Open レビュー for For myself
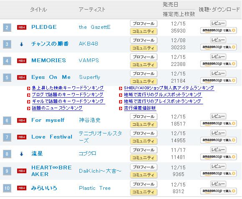Image resolution: width=242 pixels, height=199 pixels. pos(218,116)
